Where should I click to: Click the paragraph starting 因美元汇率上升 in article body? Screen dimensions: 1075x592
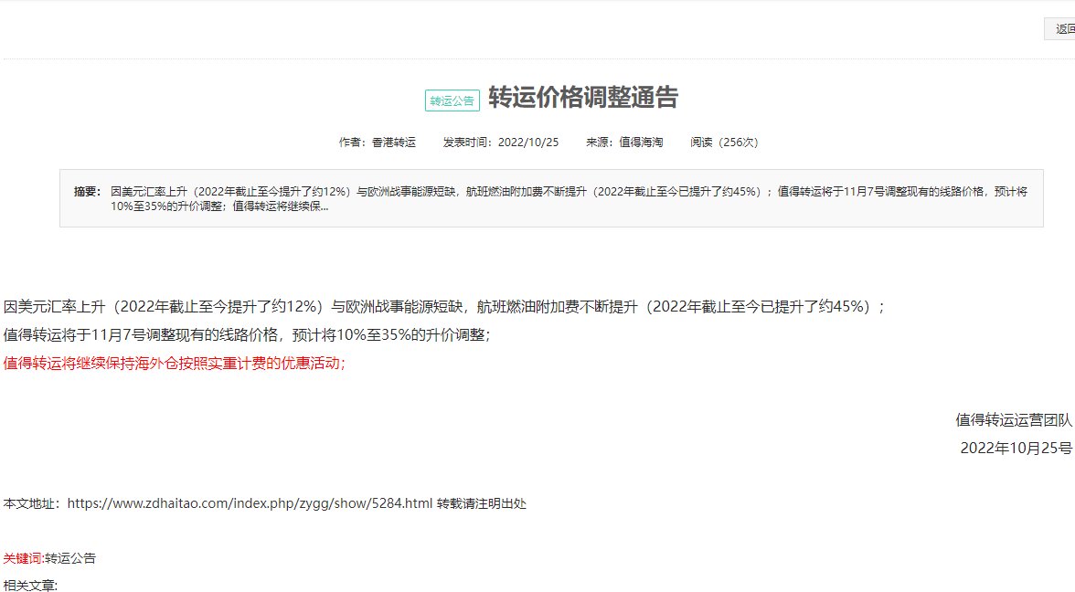[444, 307]
